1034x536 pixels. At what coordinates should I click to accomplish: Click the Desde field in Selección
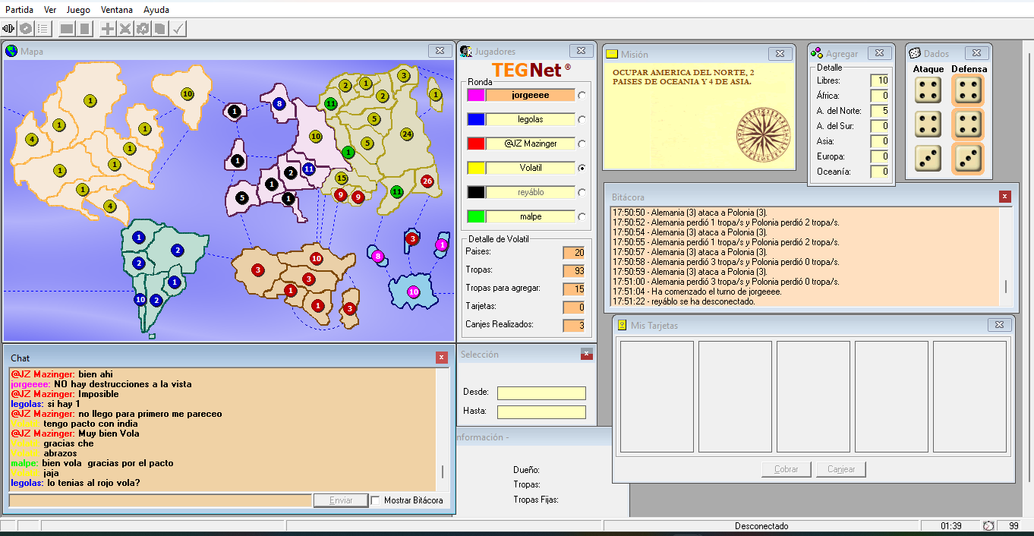542,393
